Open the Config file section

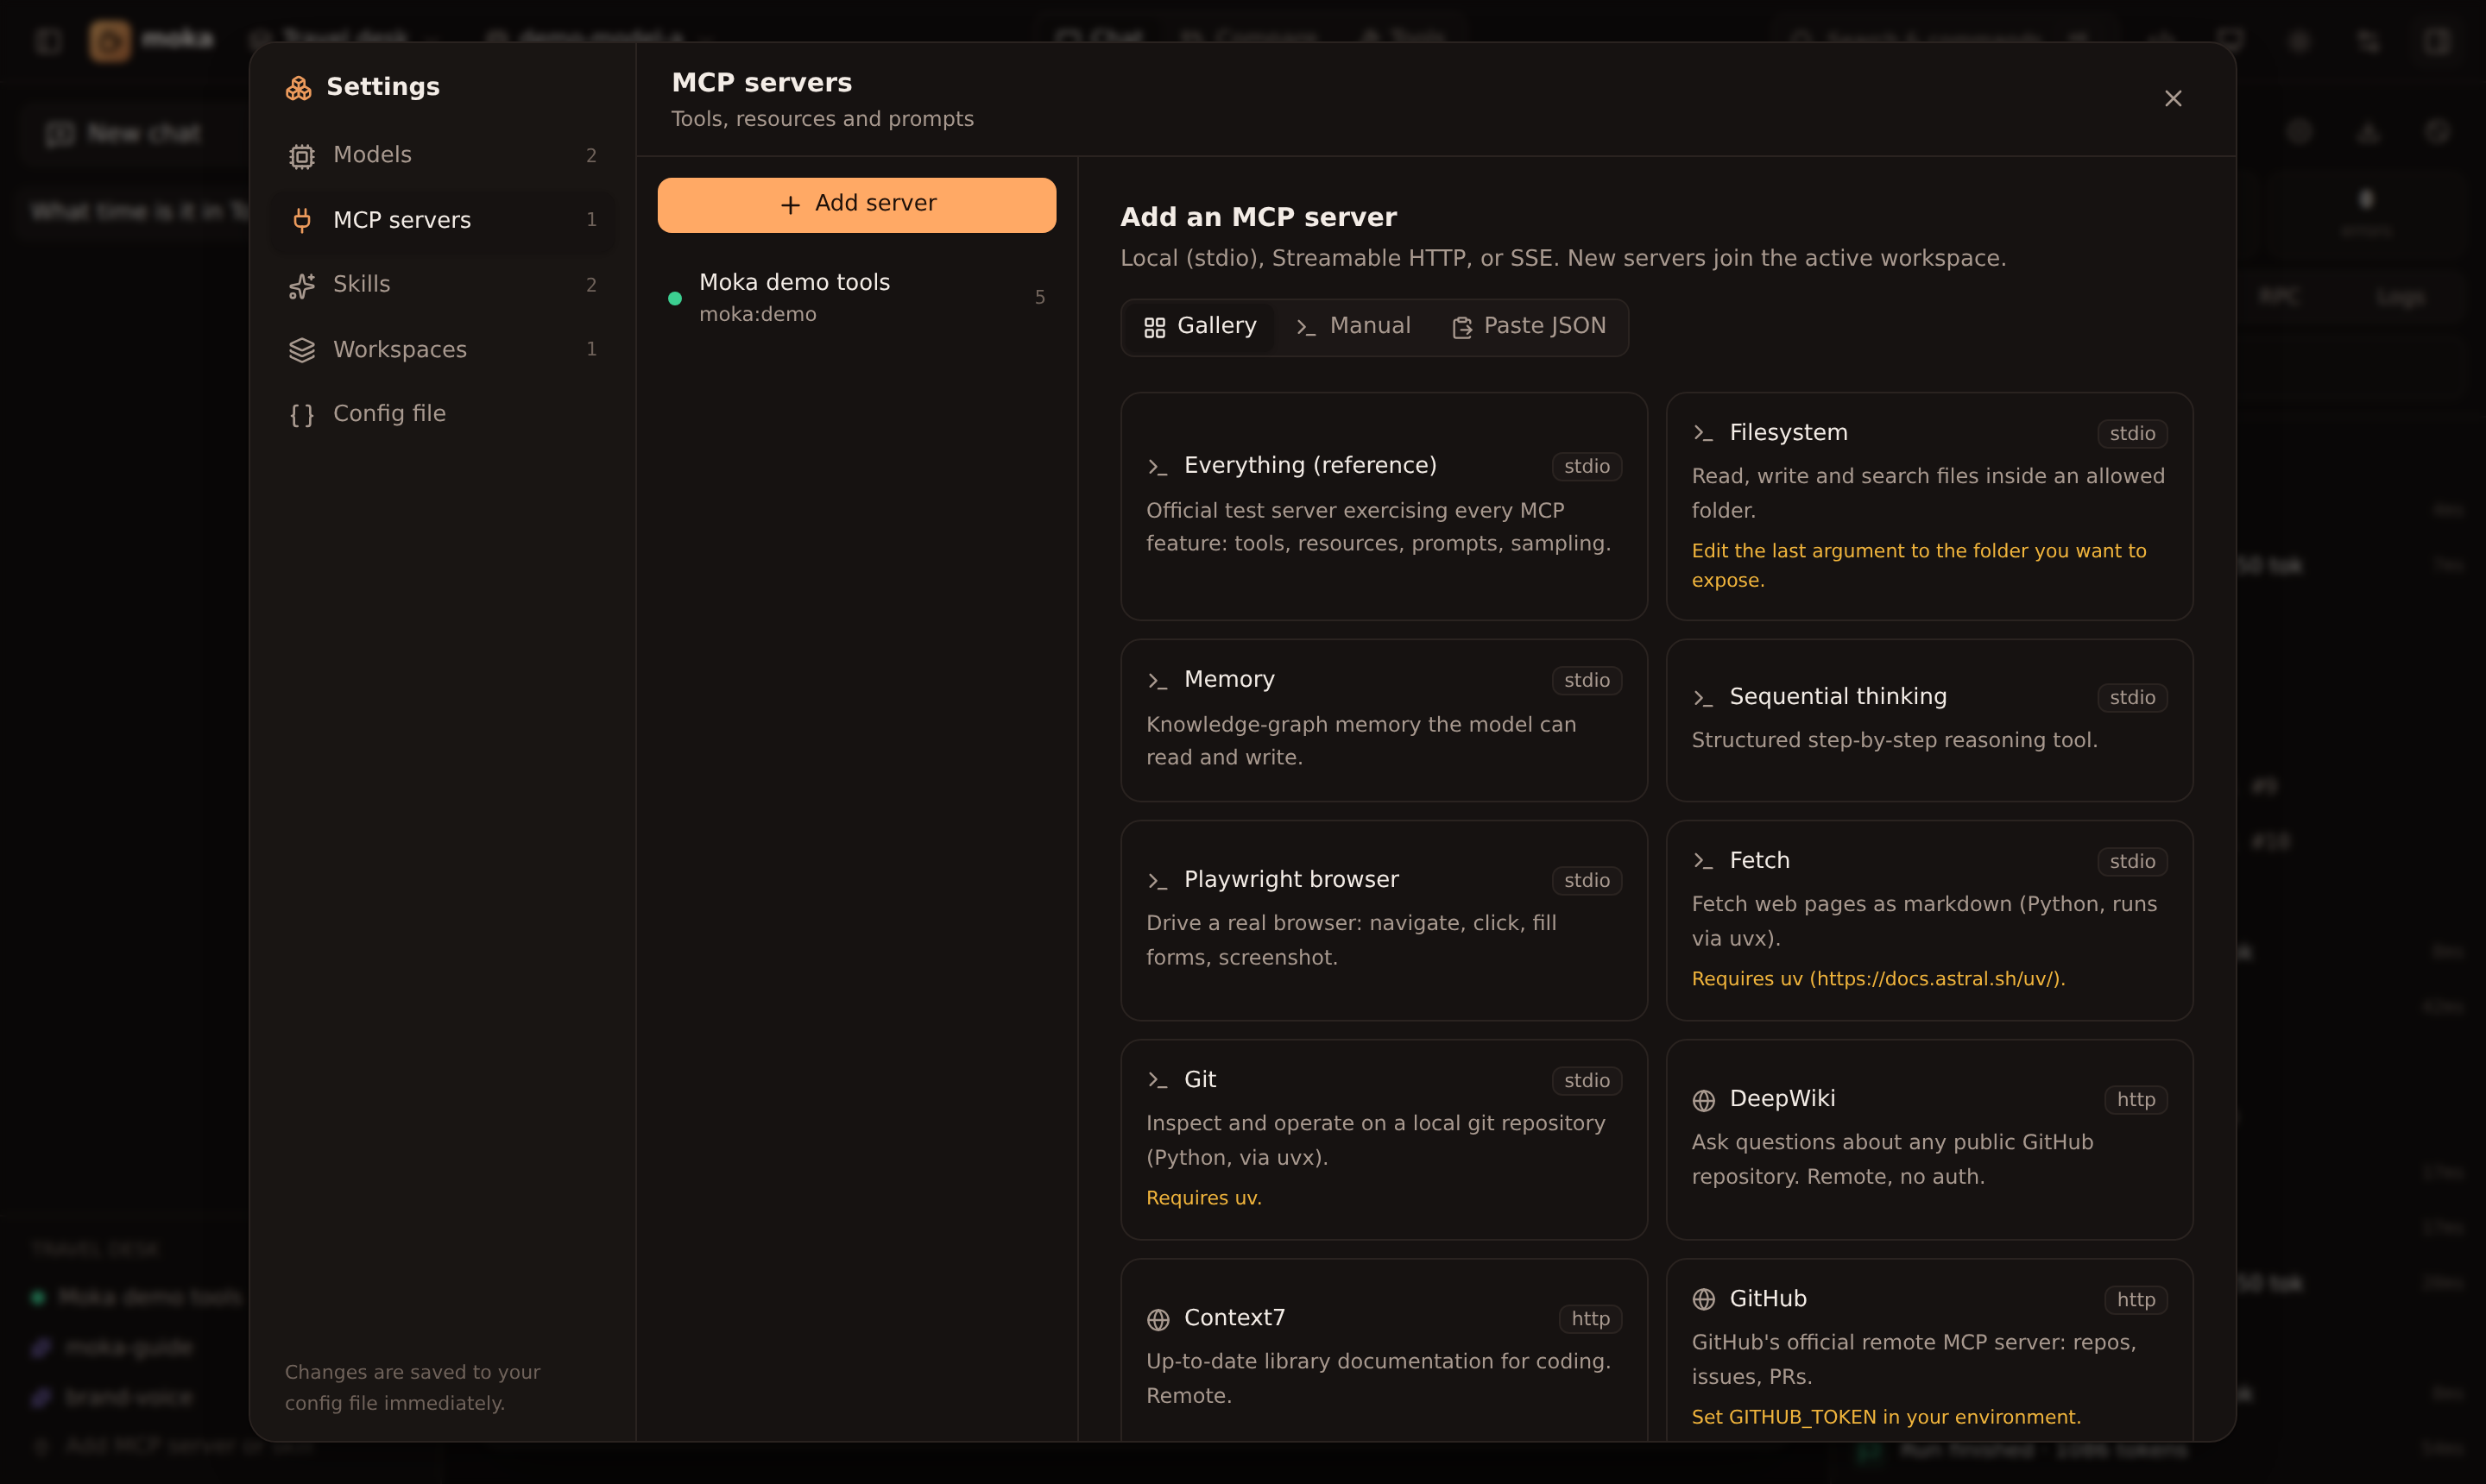coord(442,414)
